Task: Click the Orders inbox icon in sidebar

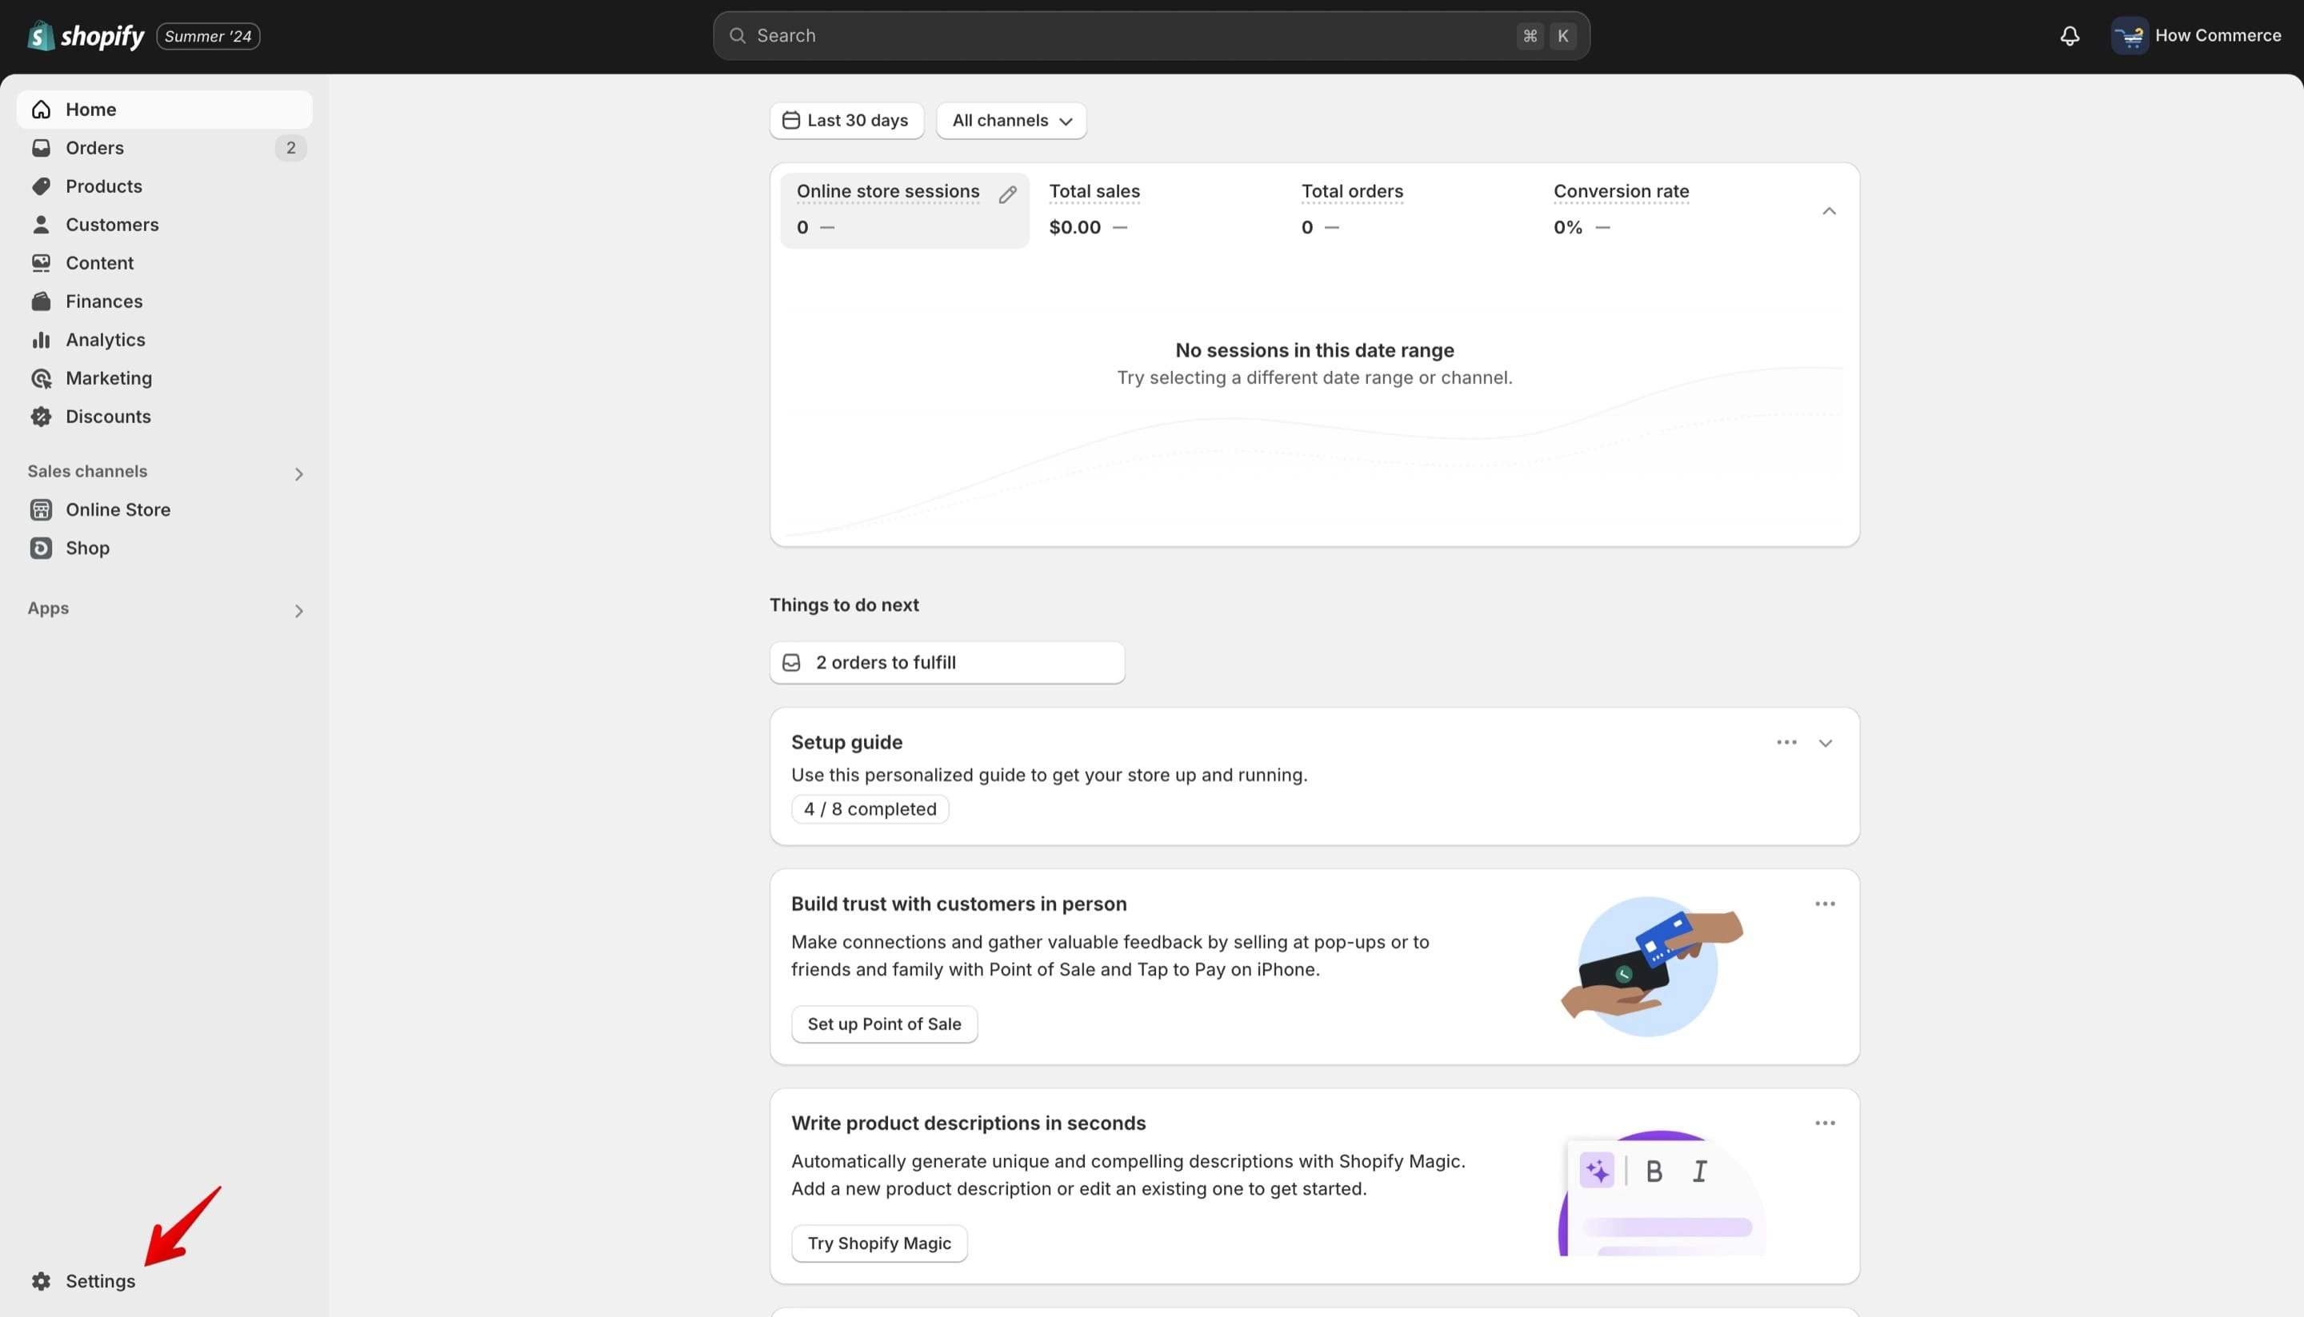Action: [x=41, y=147]
